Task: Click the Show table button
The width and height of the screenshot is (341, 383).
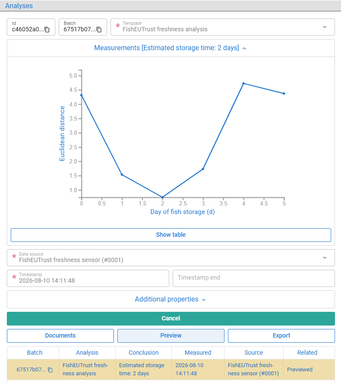Action: coord(171,235)
